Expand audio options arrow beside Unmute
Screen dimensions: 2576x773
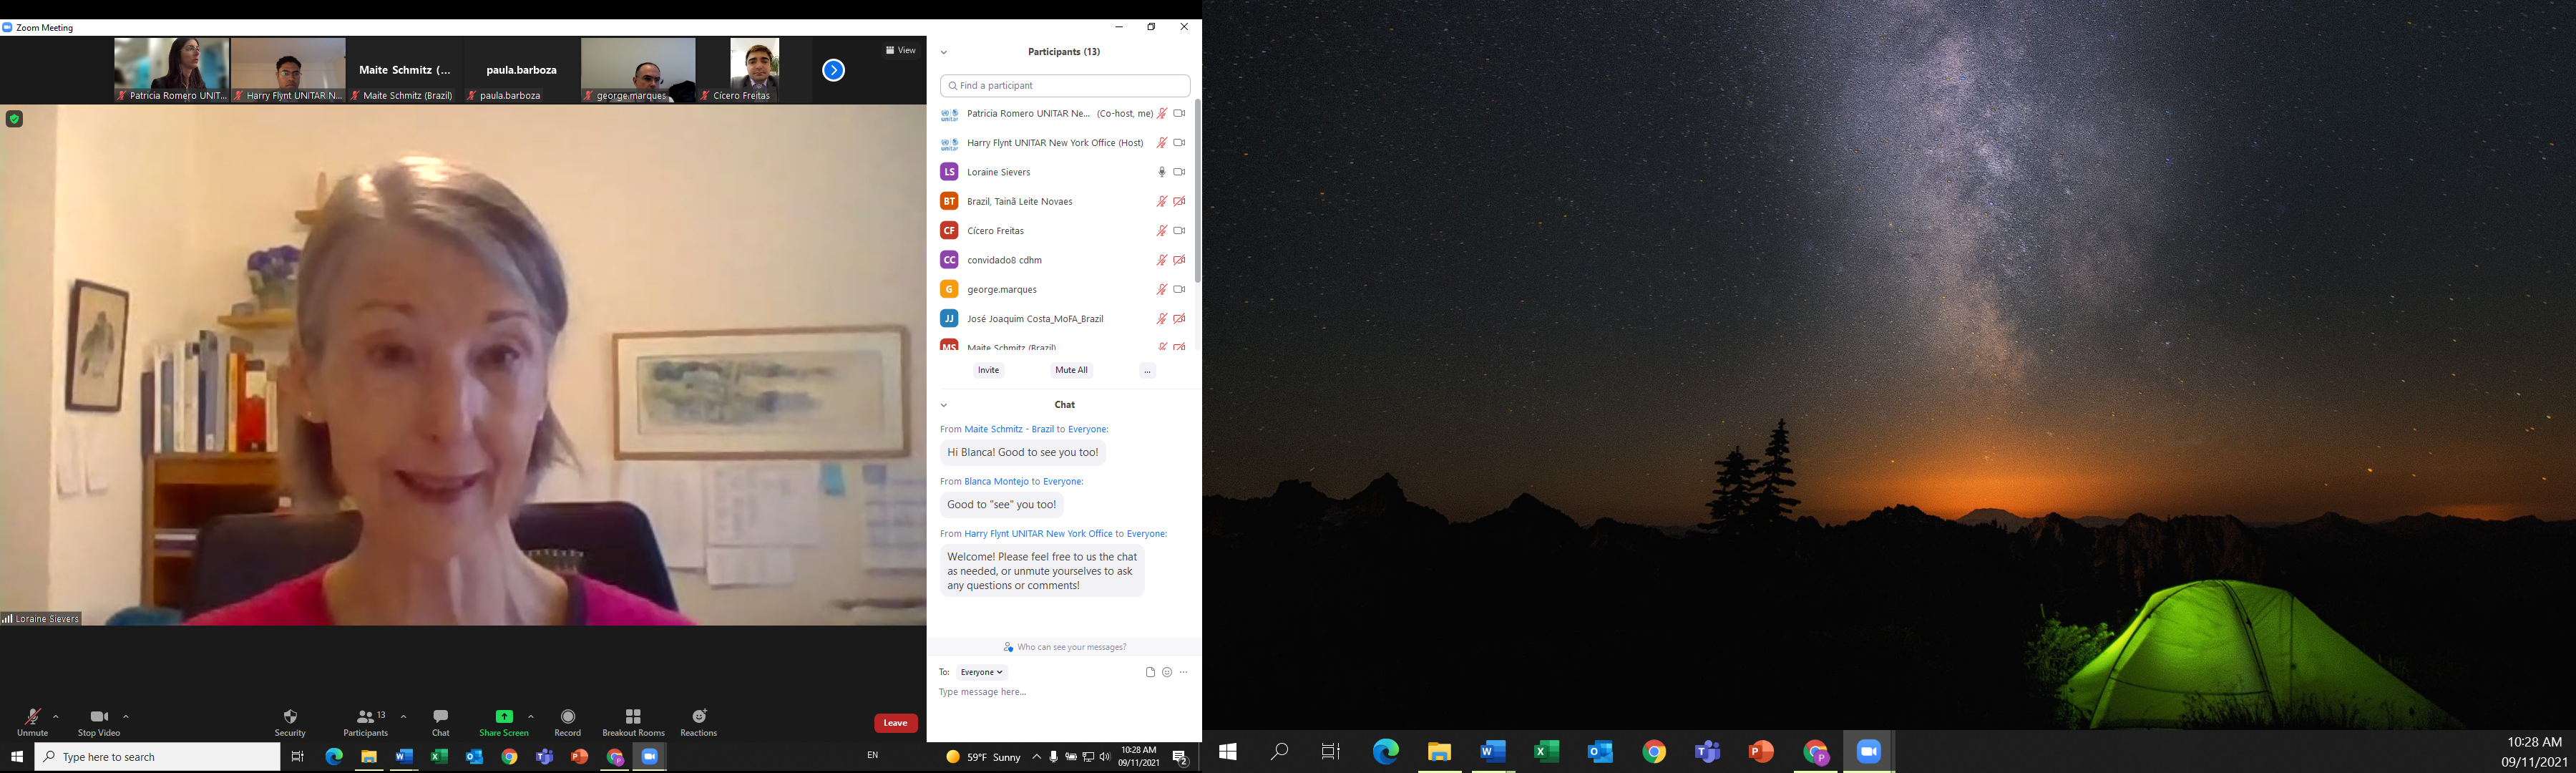click(56, 716)
